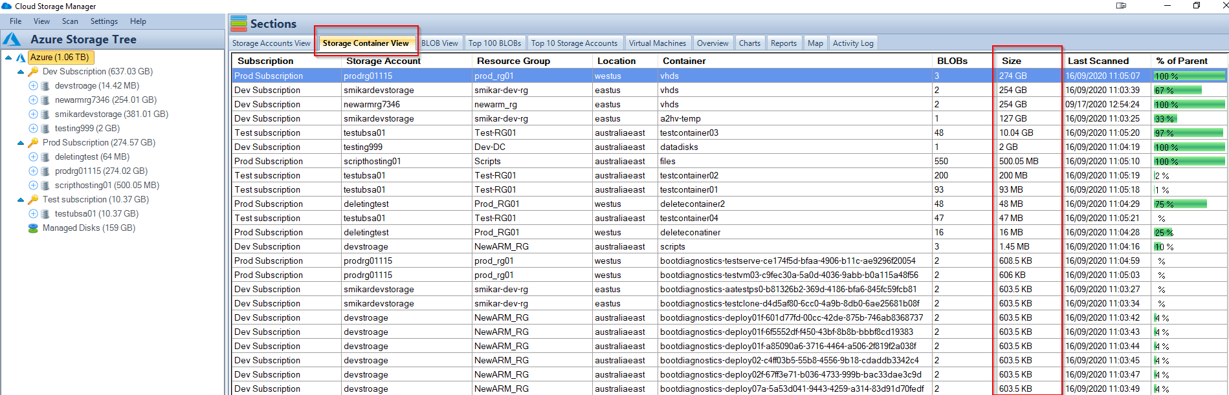Click the storage icon next to testubsa01 (10.37 GB)
This screenshot has width=1229, height=395.
click(45, 214)
